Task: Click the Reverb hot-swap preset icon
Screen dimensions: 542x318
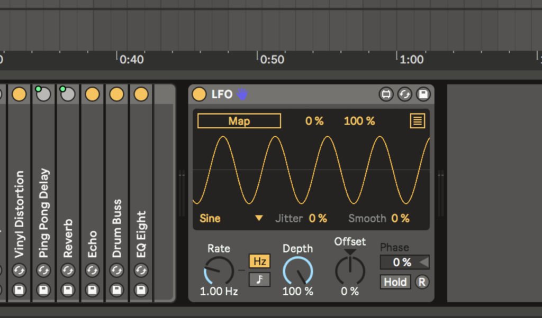Action: tap(68, 271)
